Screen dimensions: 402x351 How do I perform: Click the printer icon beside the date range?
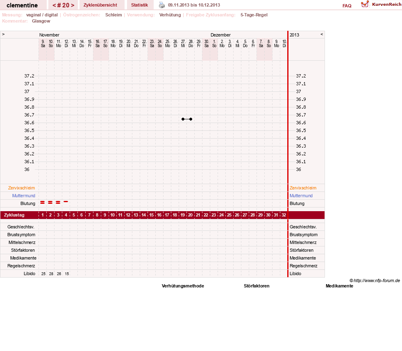[x=162, y=5]
